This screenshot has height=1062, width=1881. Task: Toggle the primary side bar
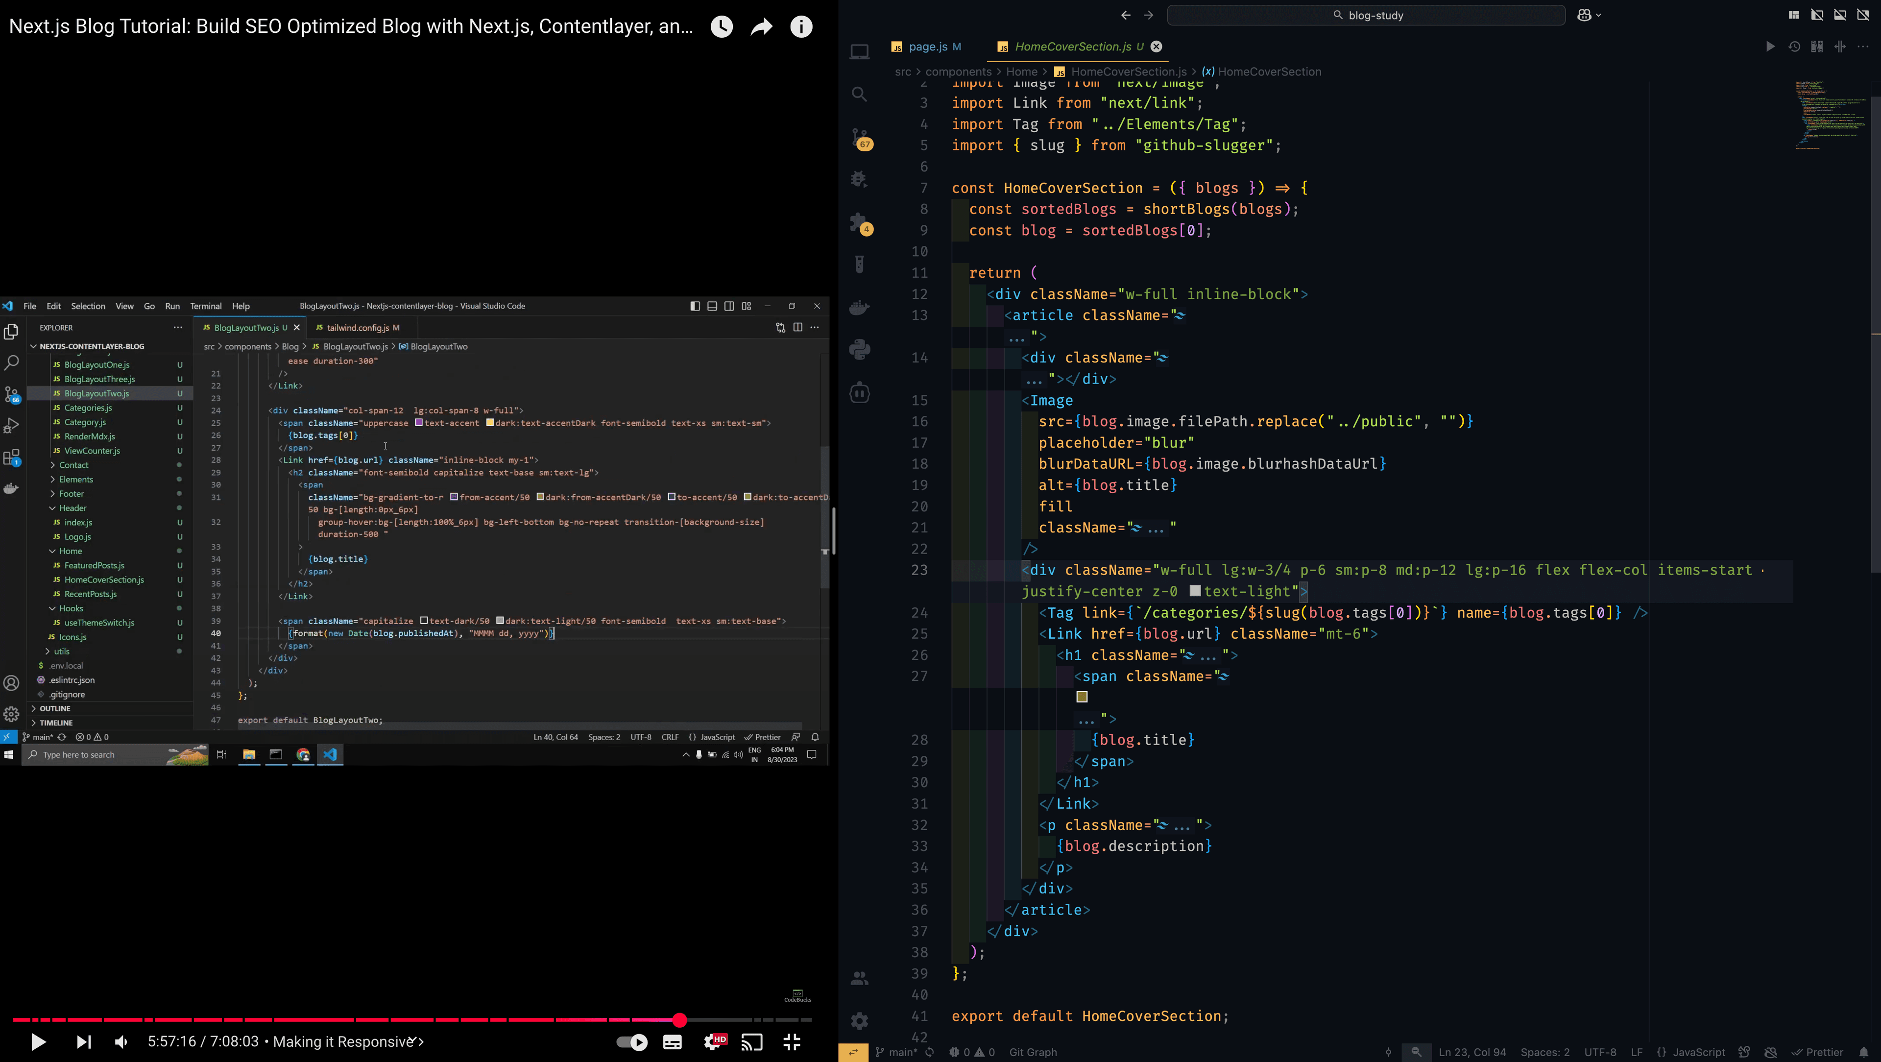(x=1817, y=15)
